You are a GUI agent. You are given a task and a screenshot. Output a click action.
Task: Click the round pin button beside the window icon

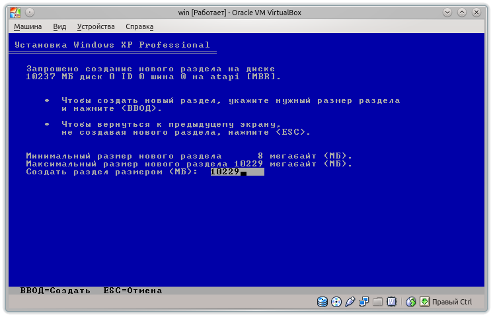coord(30,13)
